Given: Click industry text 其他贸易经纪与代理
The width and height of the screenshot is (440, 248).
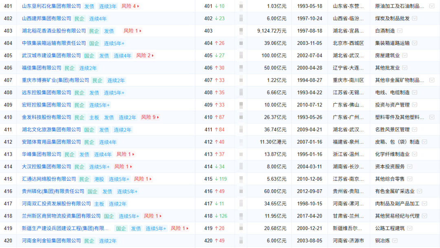Looking at the screenshot, I should click(x=397, y=216).
